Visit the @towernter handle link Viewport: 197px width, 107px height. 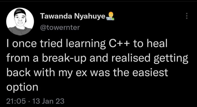point(60,27)
